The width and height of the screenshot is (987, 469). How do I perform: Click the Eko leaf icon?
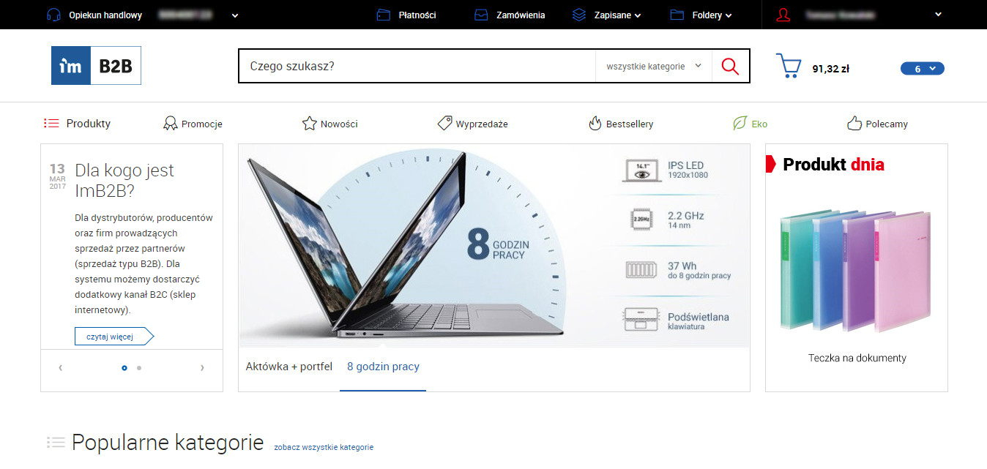740,124
